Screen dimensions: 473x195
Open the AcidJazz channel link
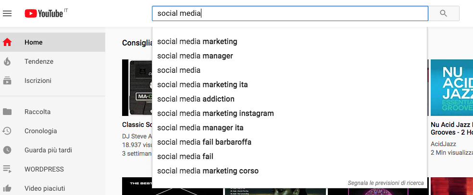(443, 144)
